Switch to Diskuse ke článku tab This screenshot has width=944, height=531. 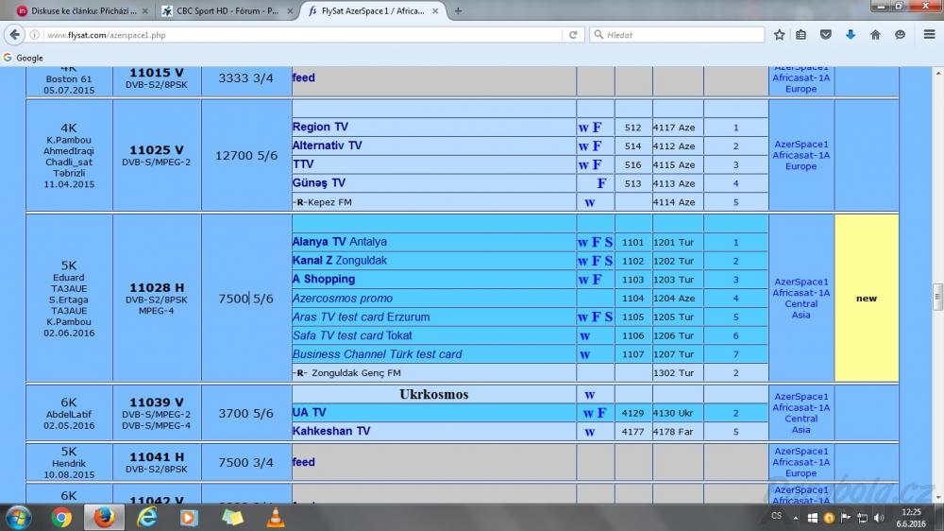pyautogui.click(x=81, y=10)
